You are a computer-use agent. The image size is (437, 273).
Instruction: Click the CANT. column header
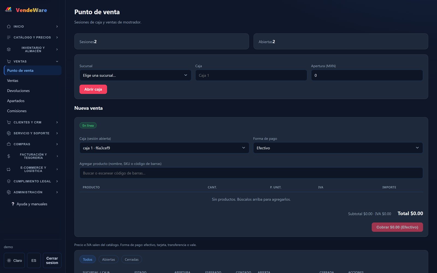(212, 187)
